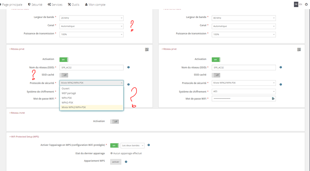Toggle the right SSID caché switch
Image resolution: width=310 pixels, height=171 pixels.
[216, 75]
